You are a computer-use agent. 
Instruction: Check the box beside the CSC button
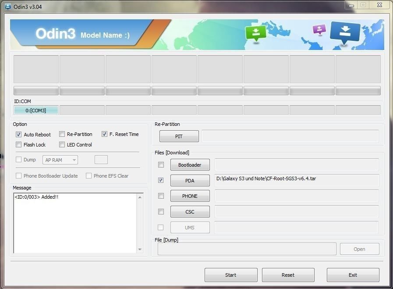pos(161,211)
